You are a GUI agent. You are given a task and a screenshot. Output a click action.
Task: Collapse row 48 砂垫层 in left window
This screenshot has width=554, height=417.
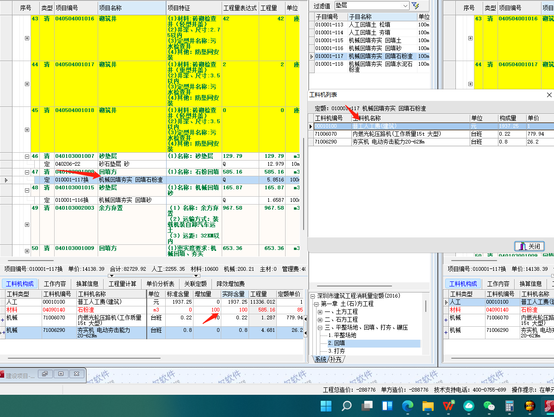pyautogui.click(x=27, y=190)
